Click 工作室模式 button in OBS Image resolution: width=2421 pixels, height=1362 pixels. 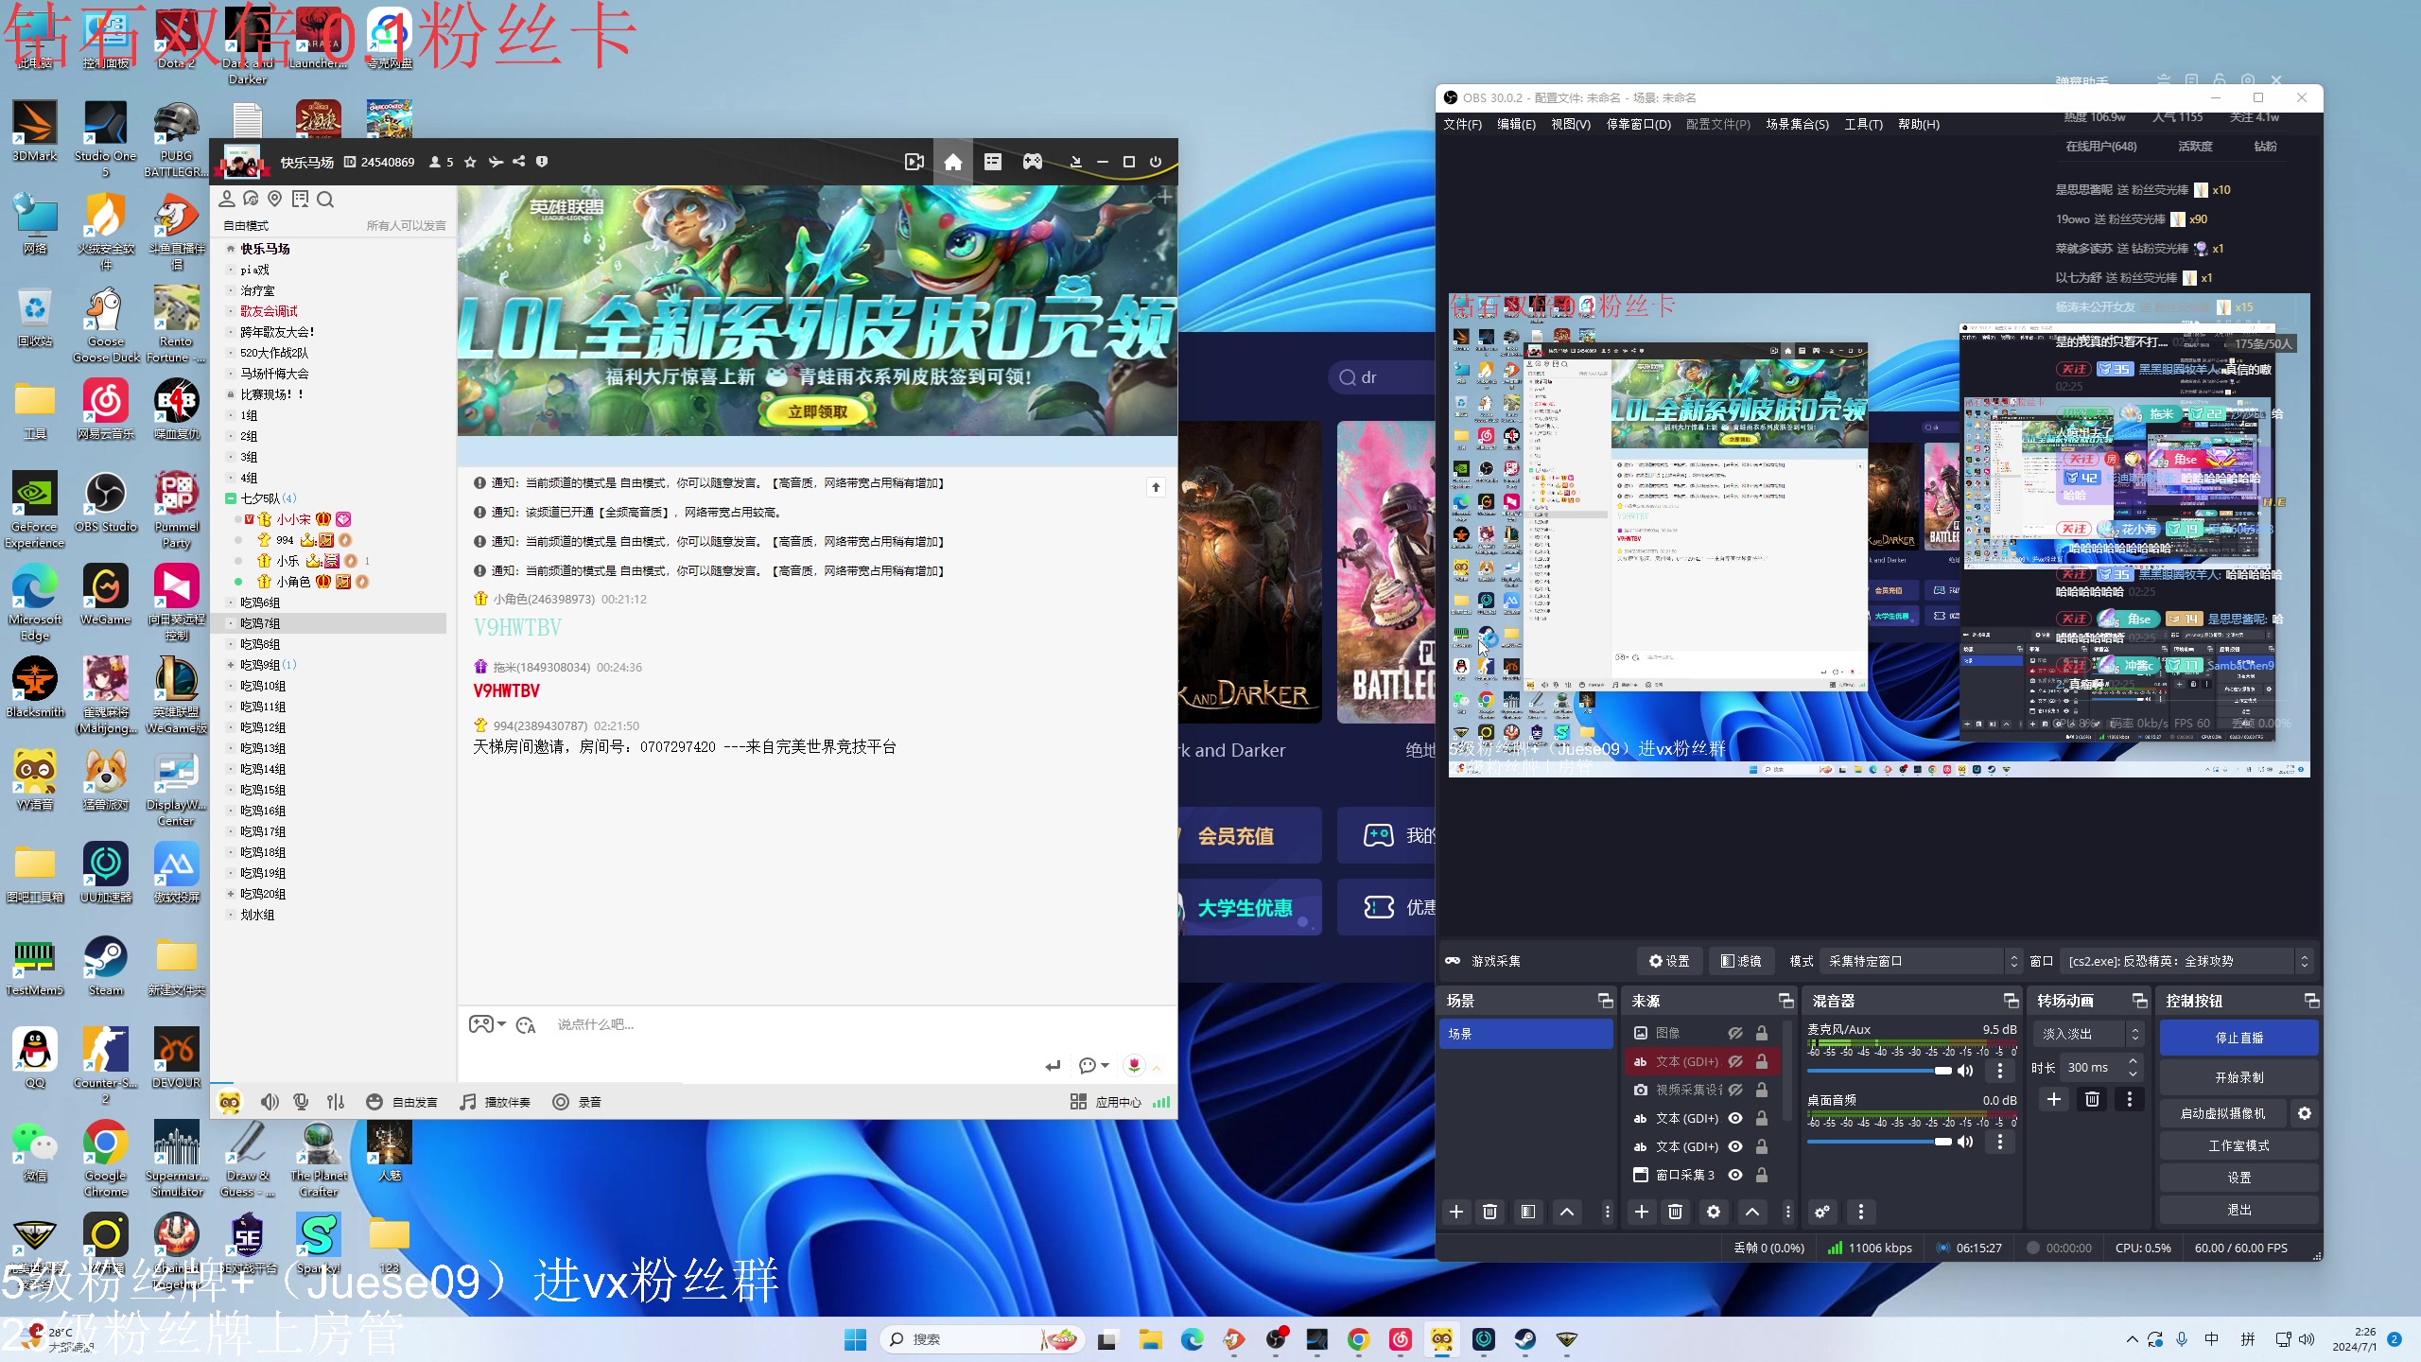click(x=2238, y=1145)
